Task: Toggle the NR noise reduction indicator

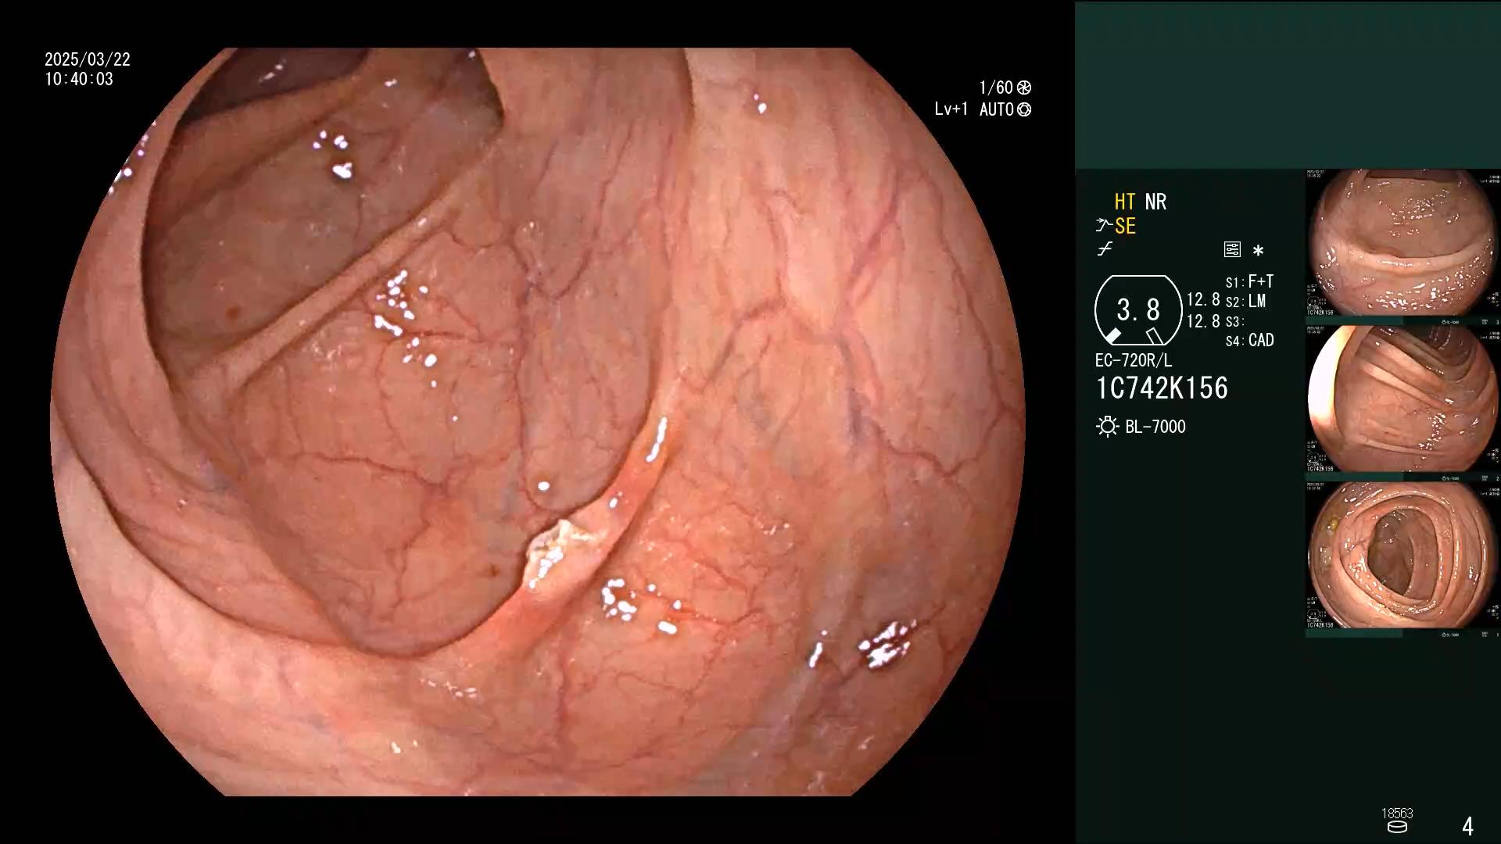Action: (1155, 202)
